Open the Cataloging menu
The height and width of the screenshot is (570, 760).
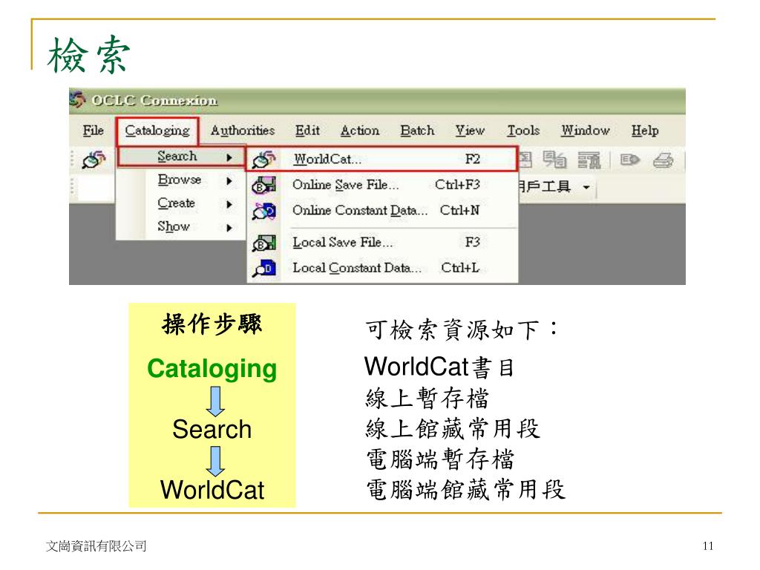157,131
